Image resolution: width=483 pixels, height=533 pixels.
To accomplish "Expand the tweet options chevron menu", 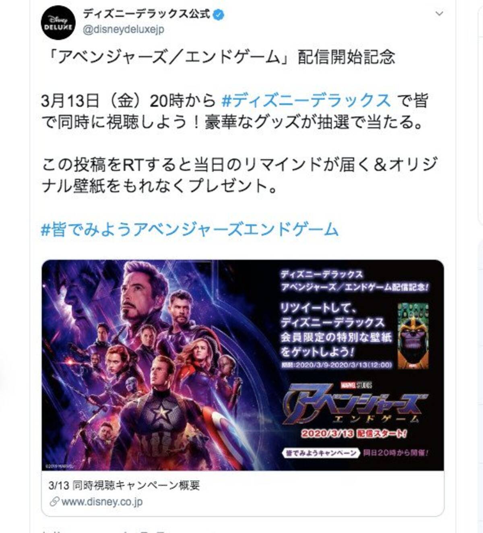I will 440,14.
